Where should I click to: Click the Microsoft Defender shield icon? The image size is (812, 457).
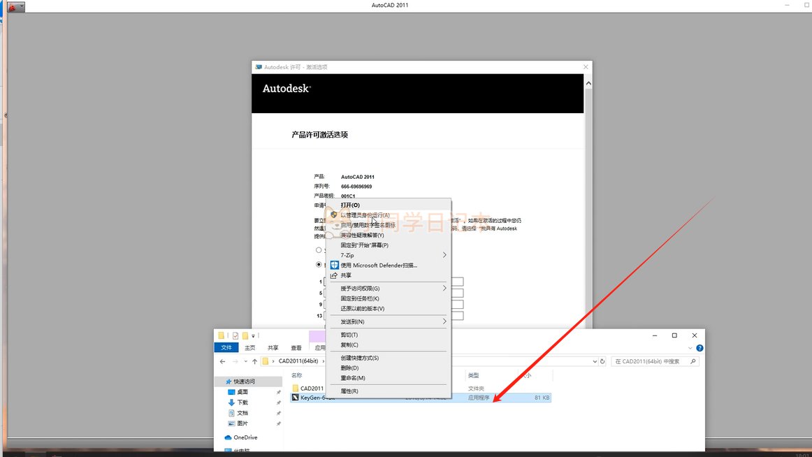point(335,265)
